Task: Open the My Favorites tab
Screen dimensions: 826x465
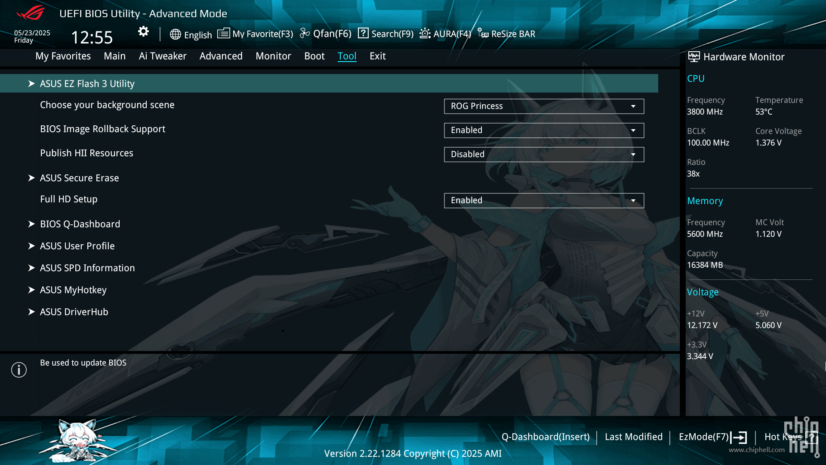Action: tap(63, 56)
